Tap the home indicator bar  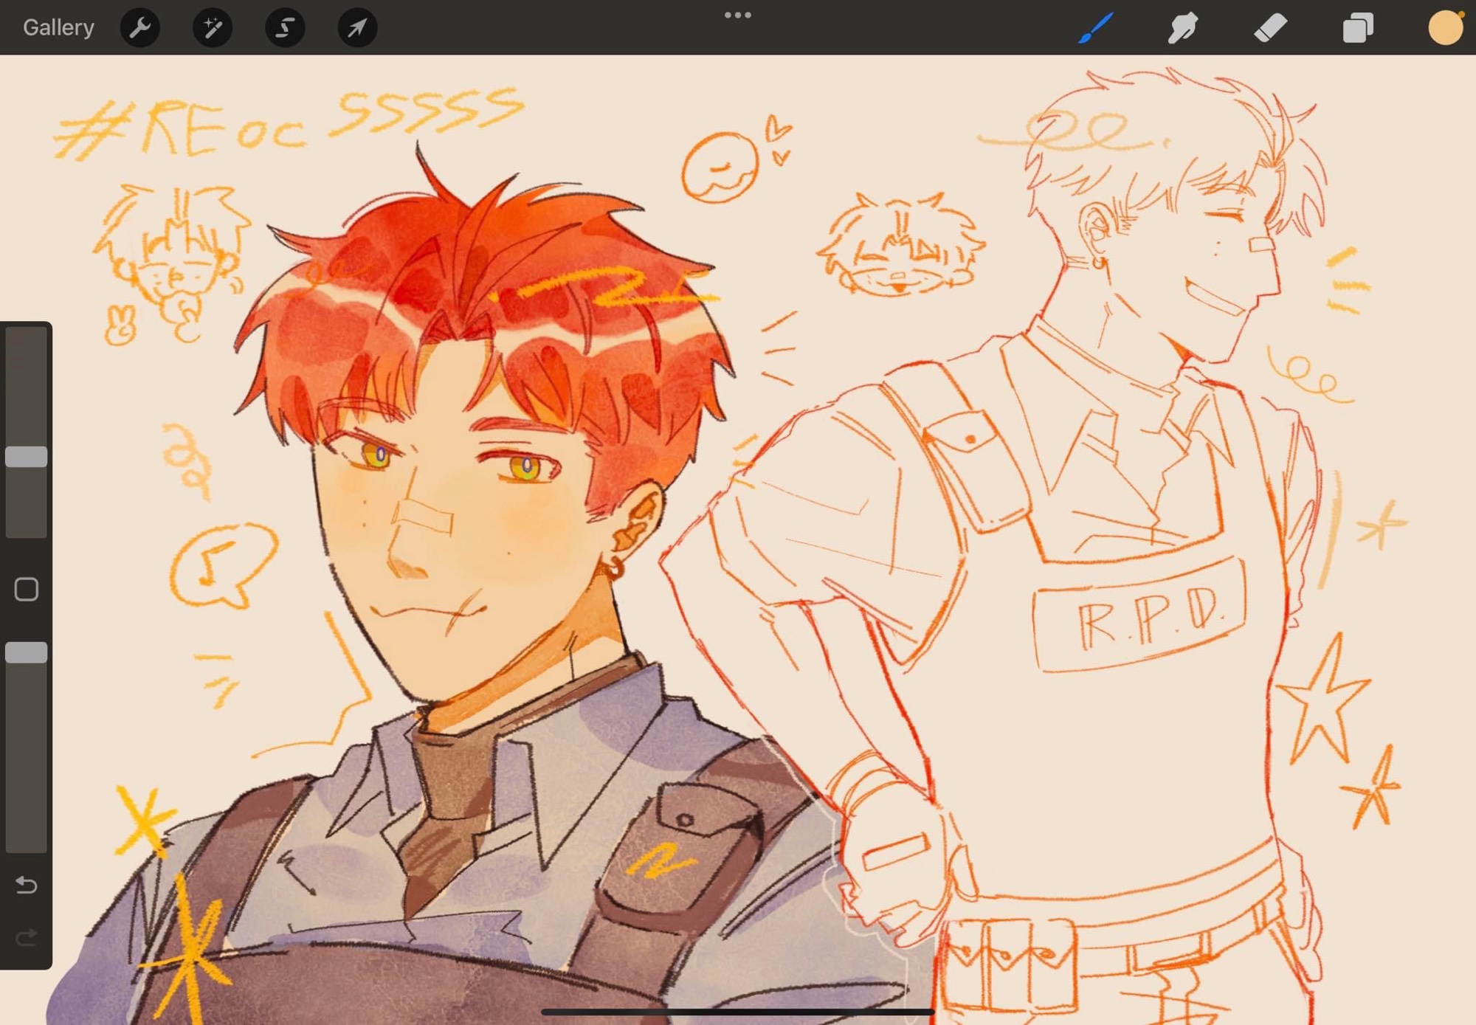tap(737, 1012)
